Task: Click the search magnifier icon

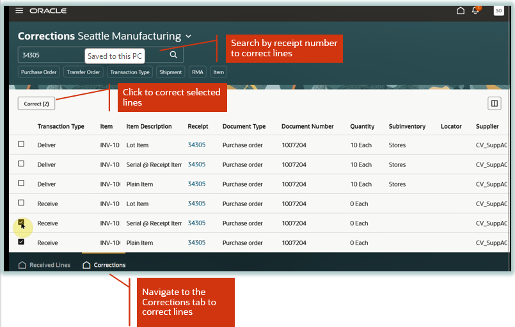Action: (173, 55)
